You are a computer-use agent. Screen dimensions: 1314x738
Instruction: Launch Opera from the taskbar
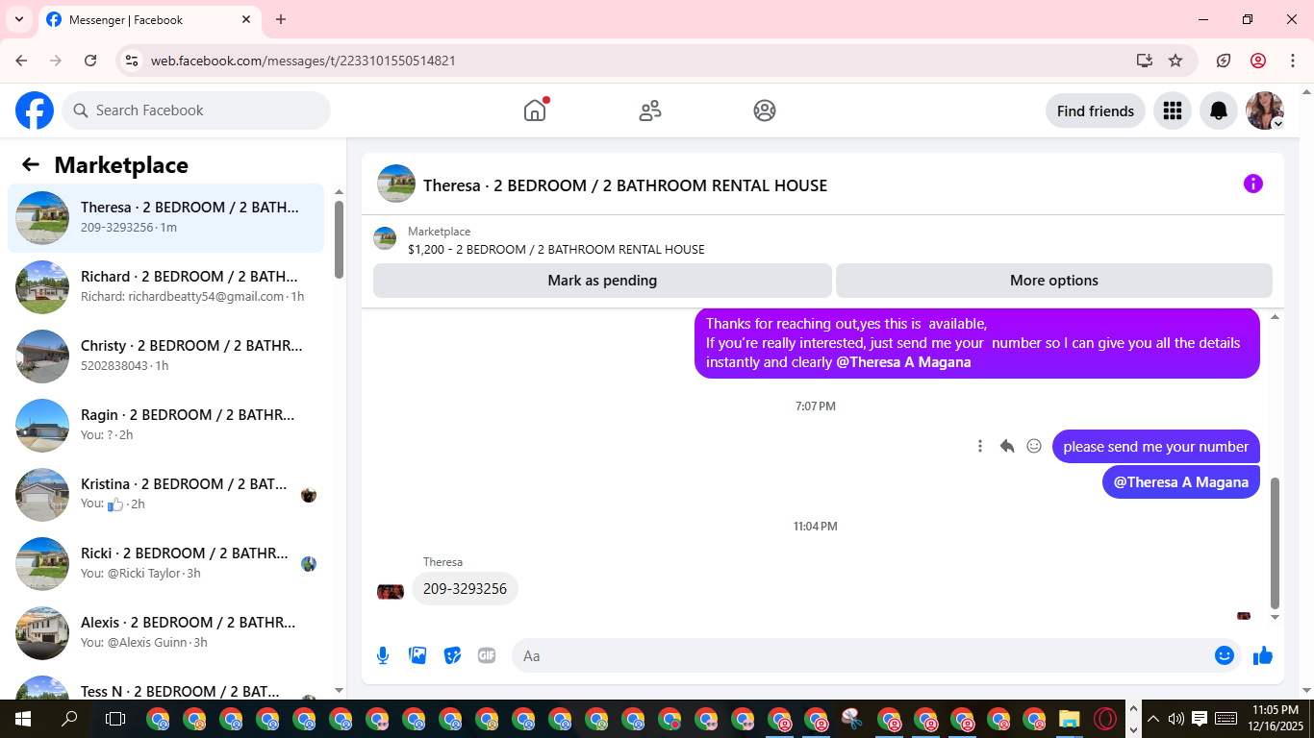[x=1105, y=719]
